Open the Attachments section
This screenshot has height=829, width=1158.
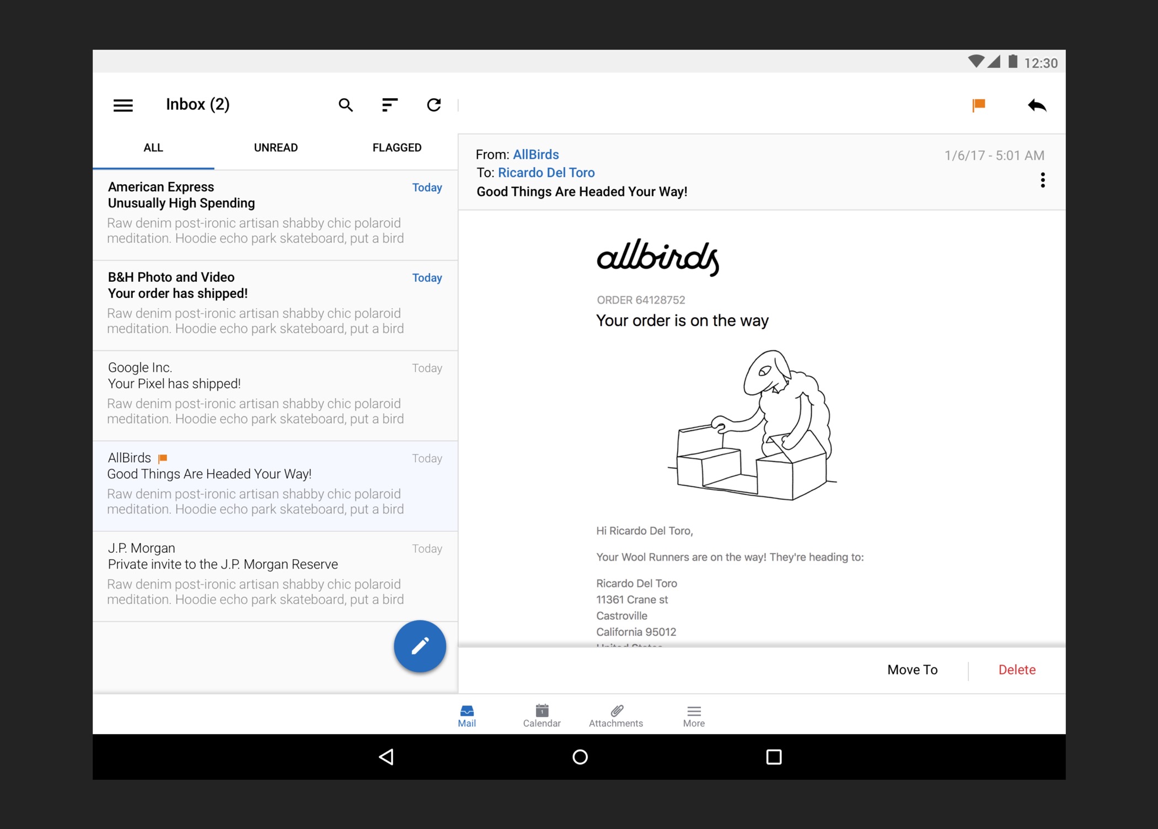click(615, 715)
